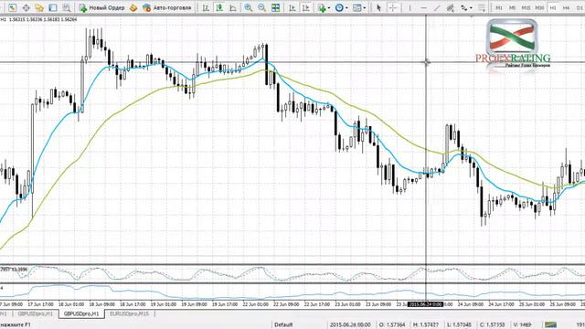Open the Data Window crosshair-target icon

pos(26,7)
